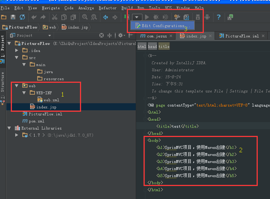Click Scroll from Source crosshair icon

tap(102, 35)
